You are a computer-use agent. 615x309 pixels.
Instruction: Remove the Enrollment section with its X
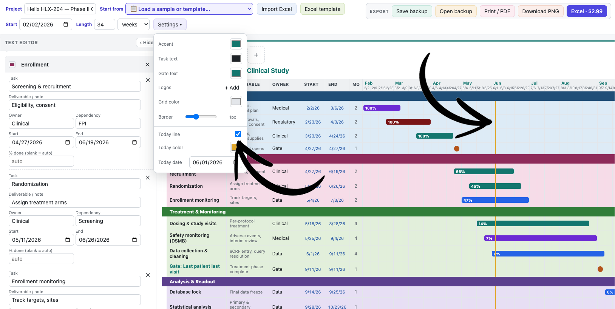147,65
